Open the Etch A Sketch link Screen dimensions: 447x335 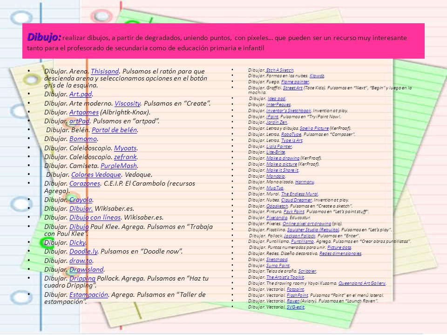point(280,70)
